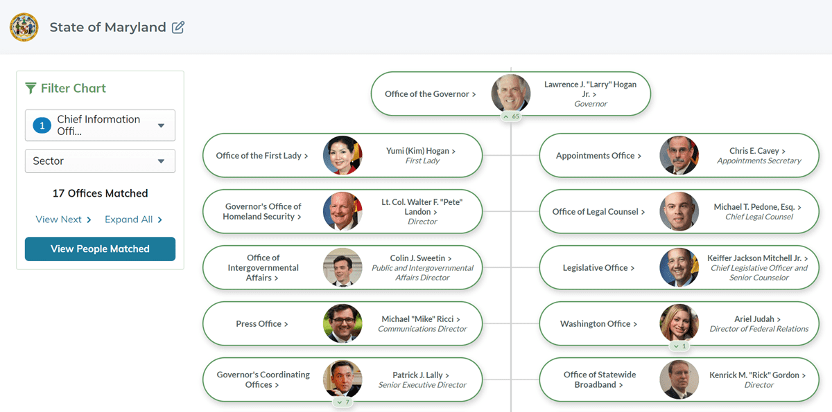Click the State of Maryland seal logo
The height and width of the screenshot is (412, 832).
24,27
